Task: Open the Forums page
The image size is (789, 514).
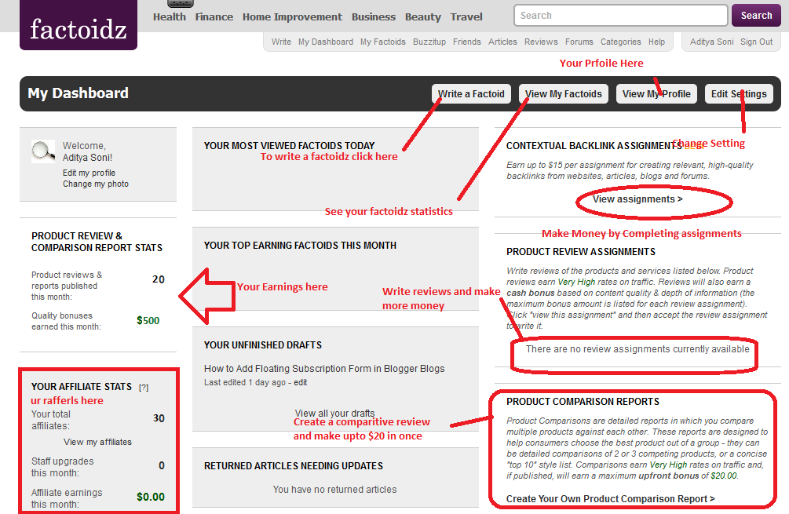Action: click(579, 42)
